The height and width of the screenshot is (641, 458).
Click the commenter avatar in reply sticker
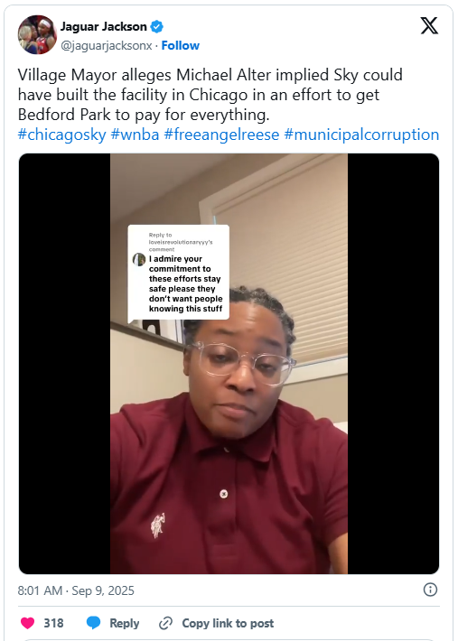(139, 259)
